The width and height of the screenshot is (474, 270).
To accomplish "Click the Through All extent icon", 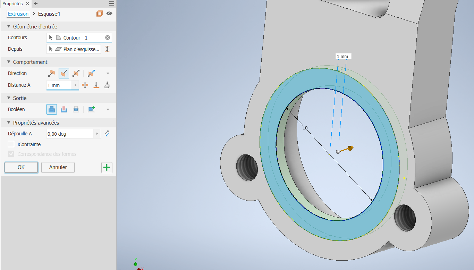I will pyautogui.click(x=85, y=85).
